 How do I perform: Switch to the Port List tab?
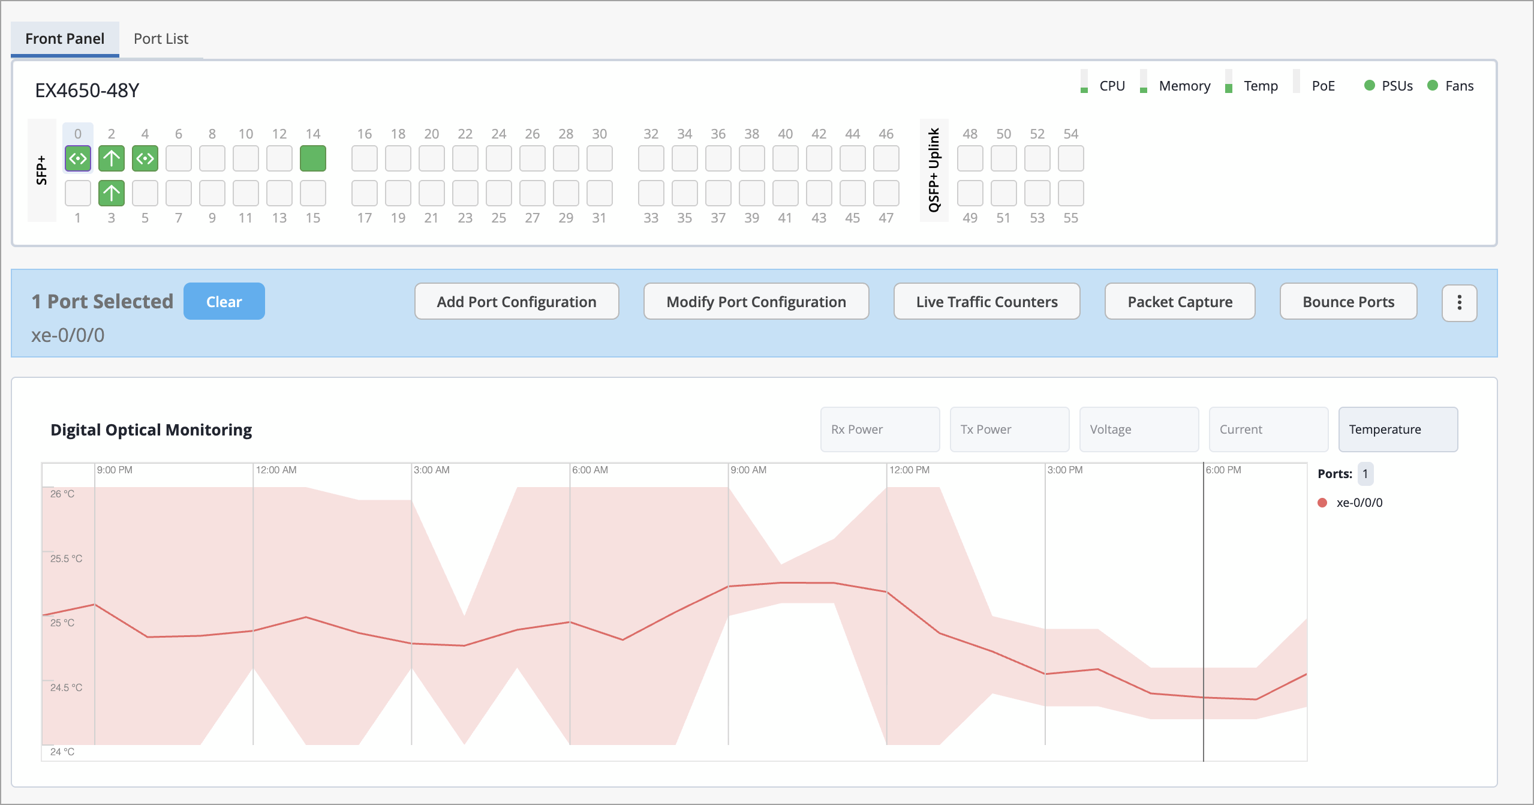[161, 39]
